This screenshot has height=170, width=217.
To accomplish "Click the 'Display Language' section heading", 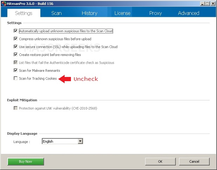I will (22, 134).
